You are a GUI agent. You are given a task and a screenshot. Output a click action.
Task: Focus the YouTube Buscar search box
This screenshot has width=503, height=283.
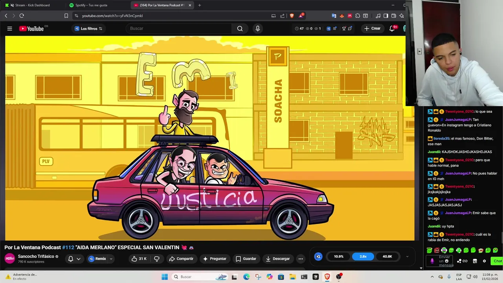(179, 28)
